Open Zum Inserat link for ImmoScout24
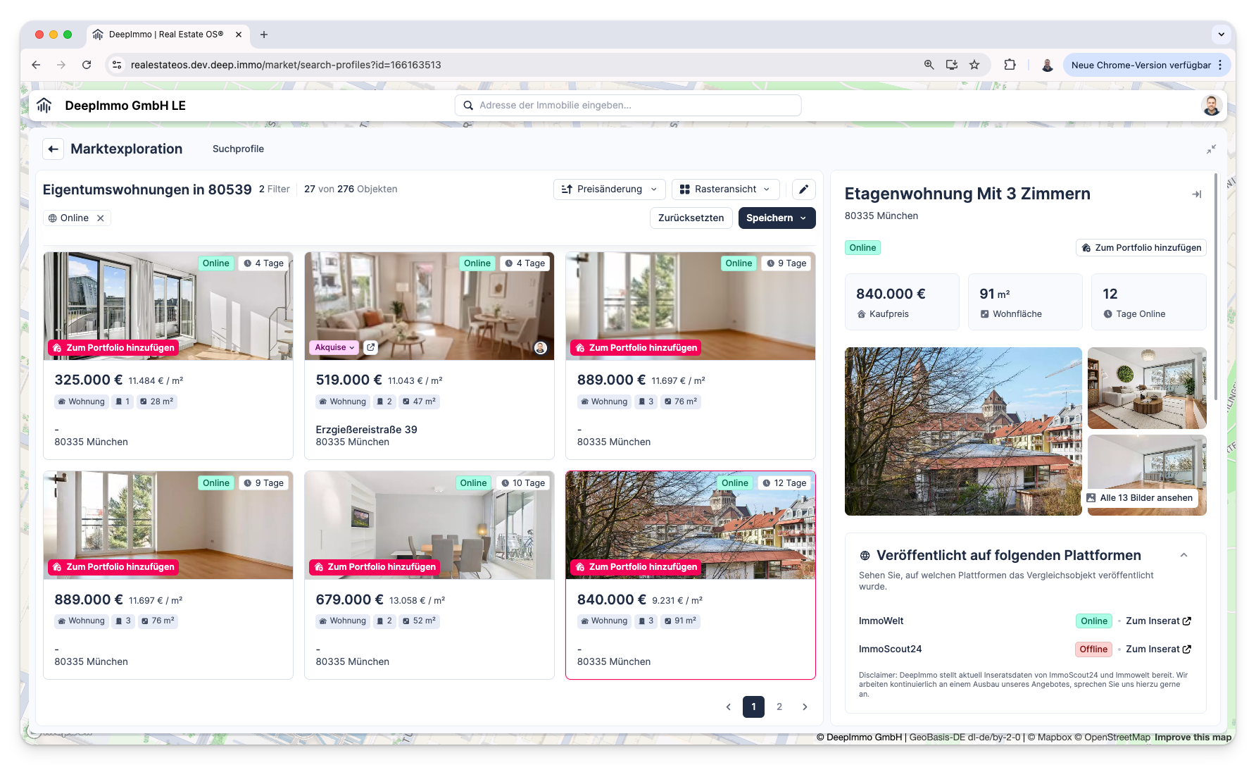 coord(1158,649)
